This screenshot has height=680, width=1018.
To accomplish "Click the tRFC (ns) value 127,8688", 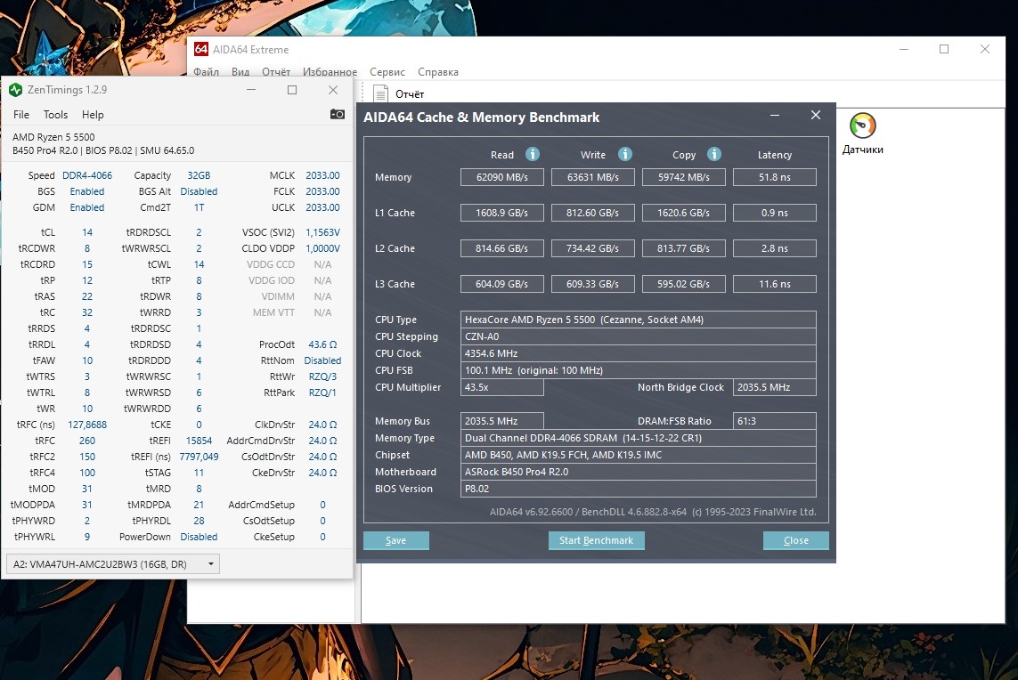I will coord(87,425).
